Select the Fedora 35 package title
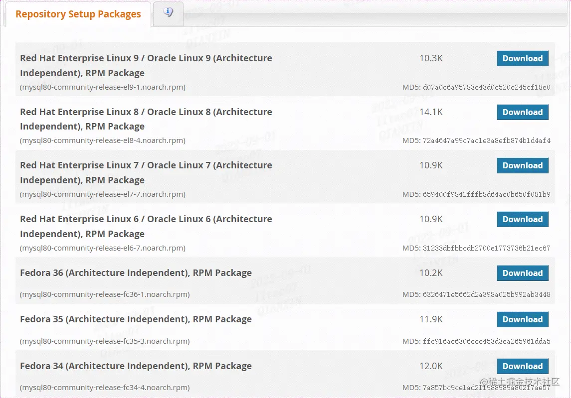Viewport: 571px width, 398px height. tap(136, 319)
